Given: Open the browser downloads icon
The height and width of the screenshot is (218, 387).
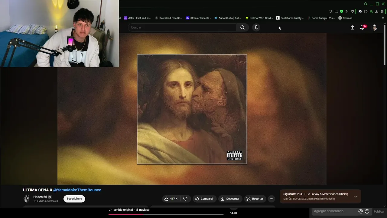Looking at the screenshot, I should [376, 12].
